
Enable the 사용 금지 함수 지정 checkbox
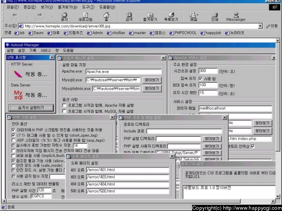coord(13,176)
